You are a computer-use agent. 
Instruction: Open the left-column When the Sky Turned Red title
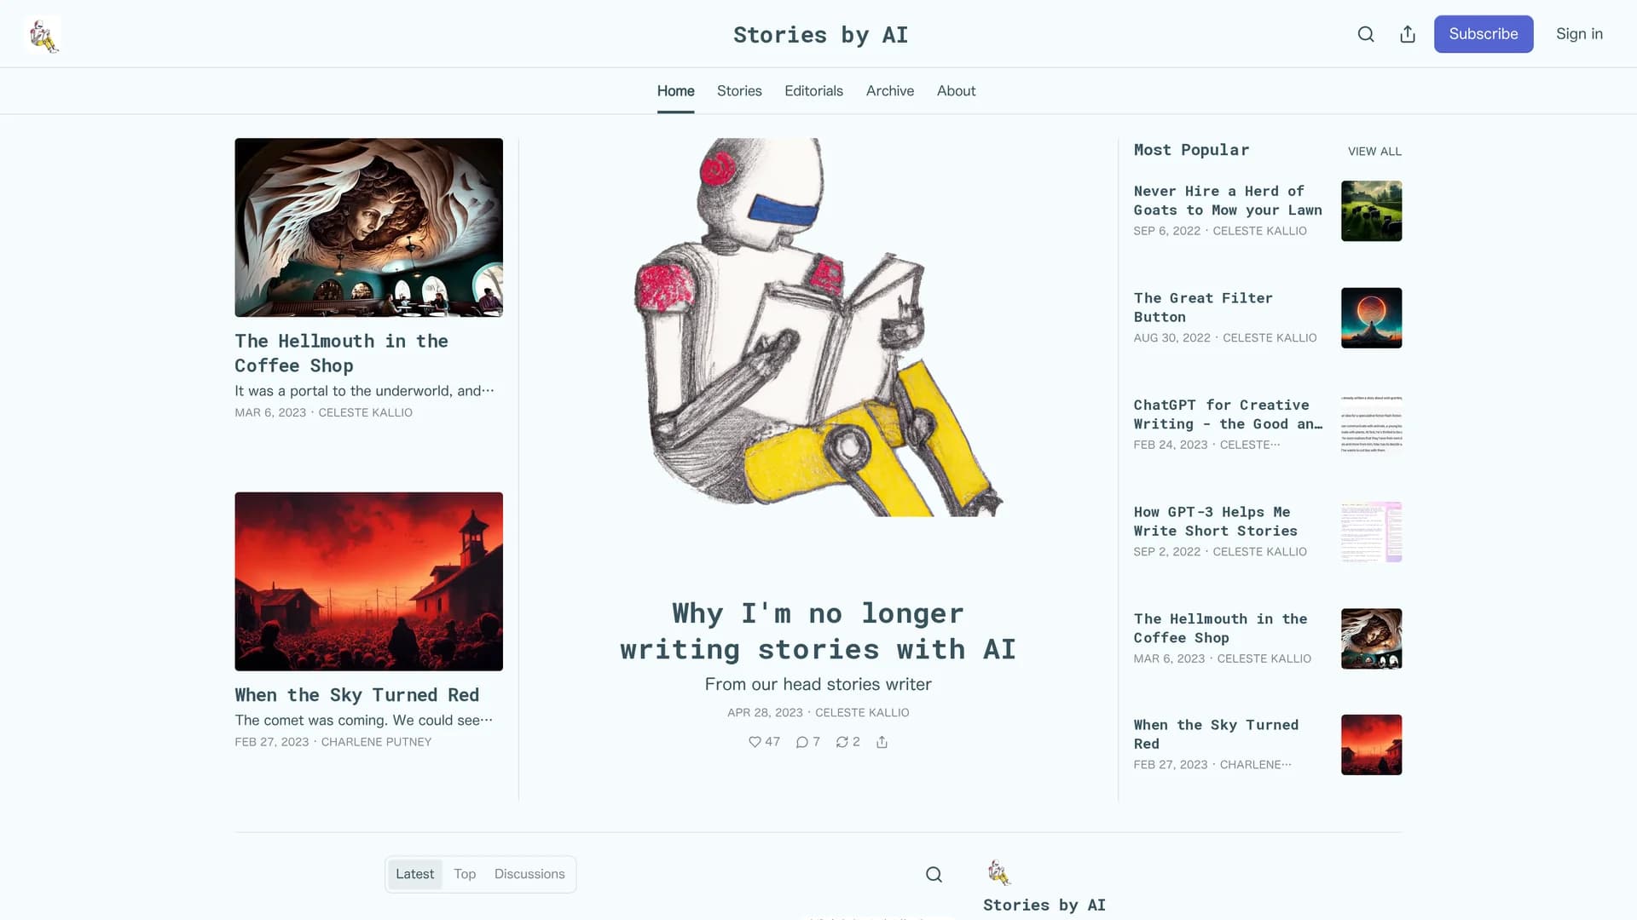tap(356, 695)
